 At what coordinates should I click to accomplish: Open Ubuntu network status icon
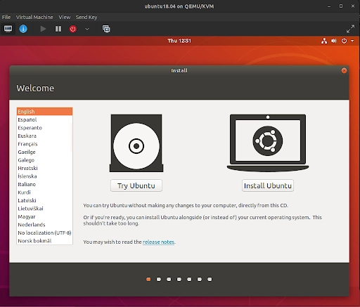[x=324, y=41]
